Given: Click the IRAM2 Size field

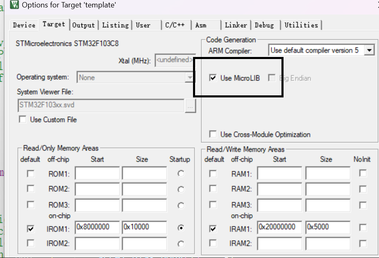Looking at the screenshot, I should click(328, 243).
